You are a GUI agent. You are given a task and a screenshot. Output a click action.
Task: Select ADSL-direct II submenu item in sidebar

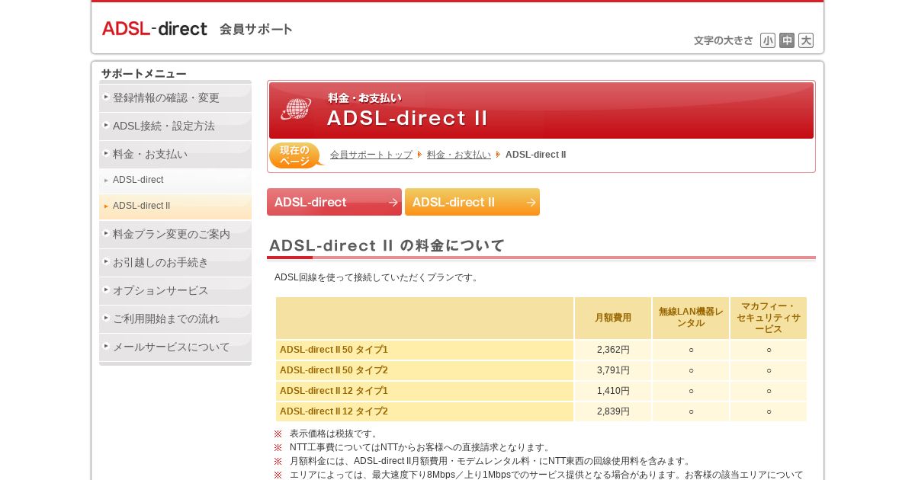point(175,206)
